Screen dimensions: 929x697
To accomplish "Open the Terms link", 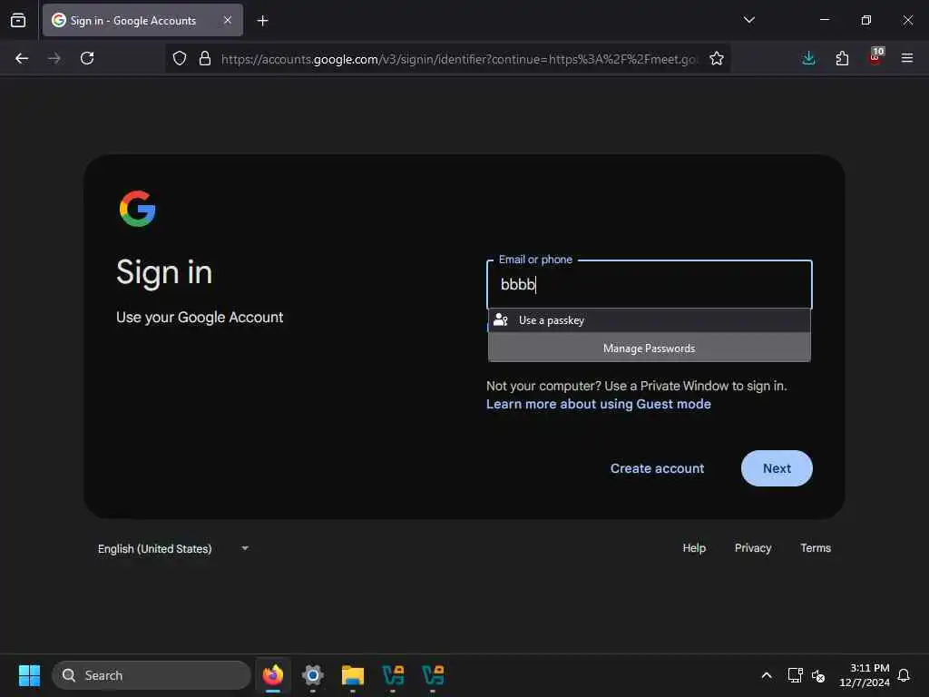I will [816, 548].
